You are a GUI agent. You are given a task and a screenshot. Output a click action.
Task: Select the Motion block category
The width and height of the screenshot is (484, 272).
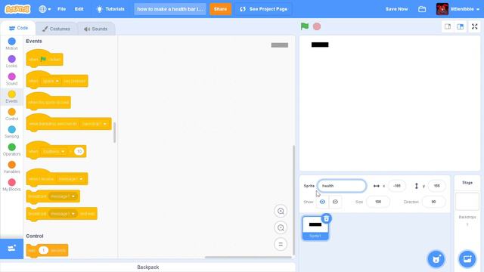point(12,44)
